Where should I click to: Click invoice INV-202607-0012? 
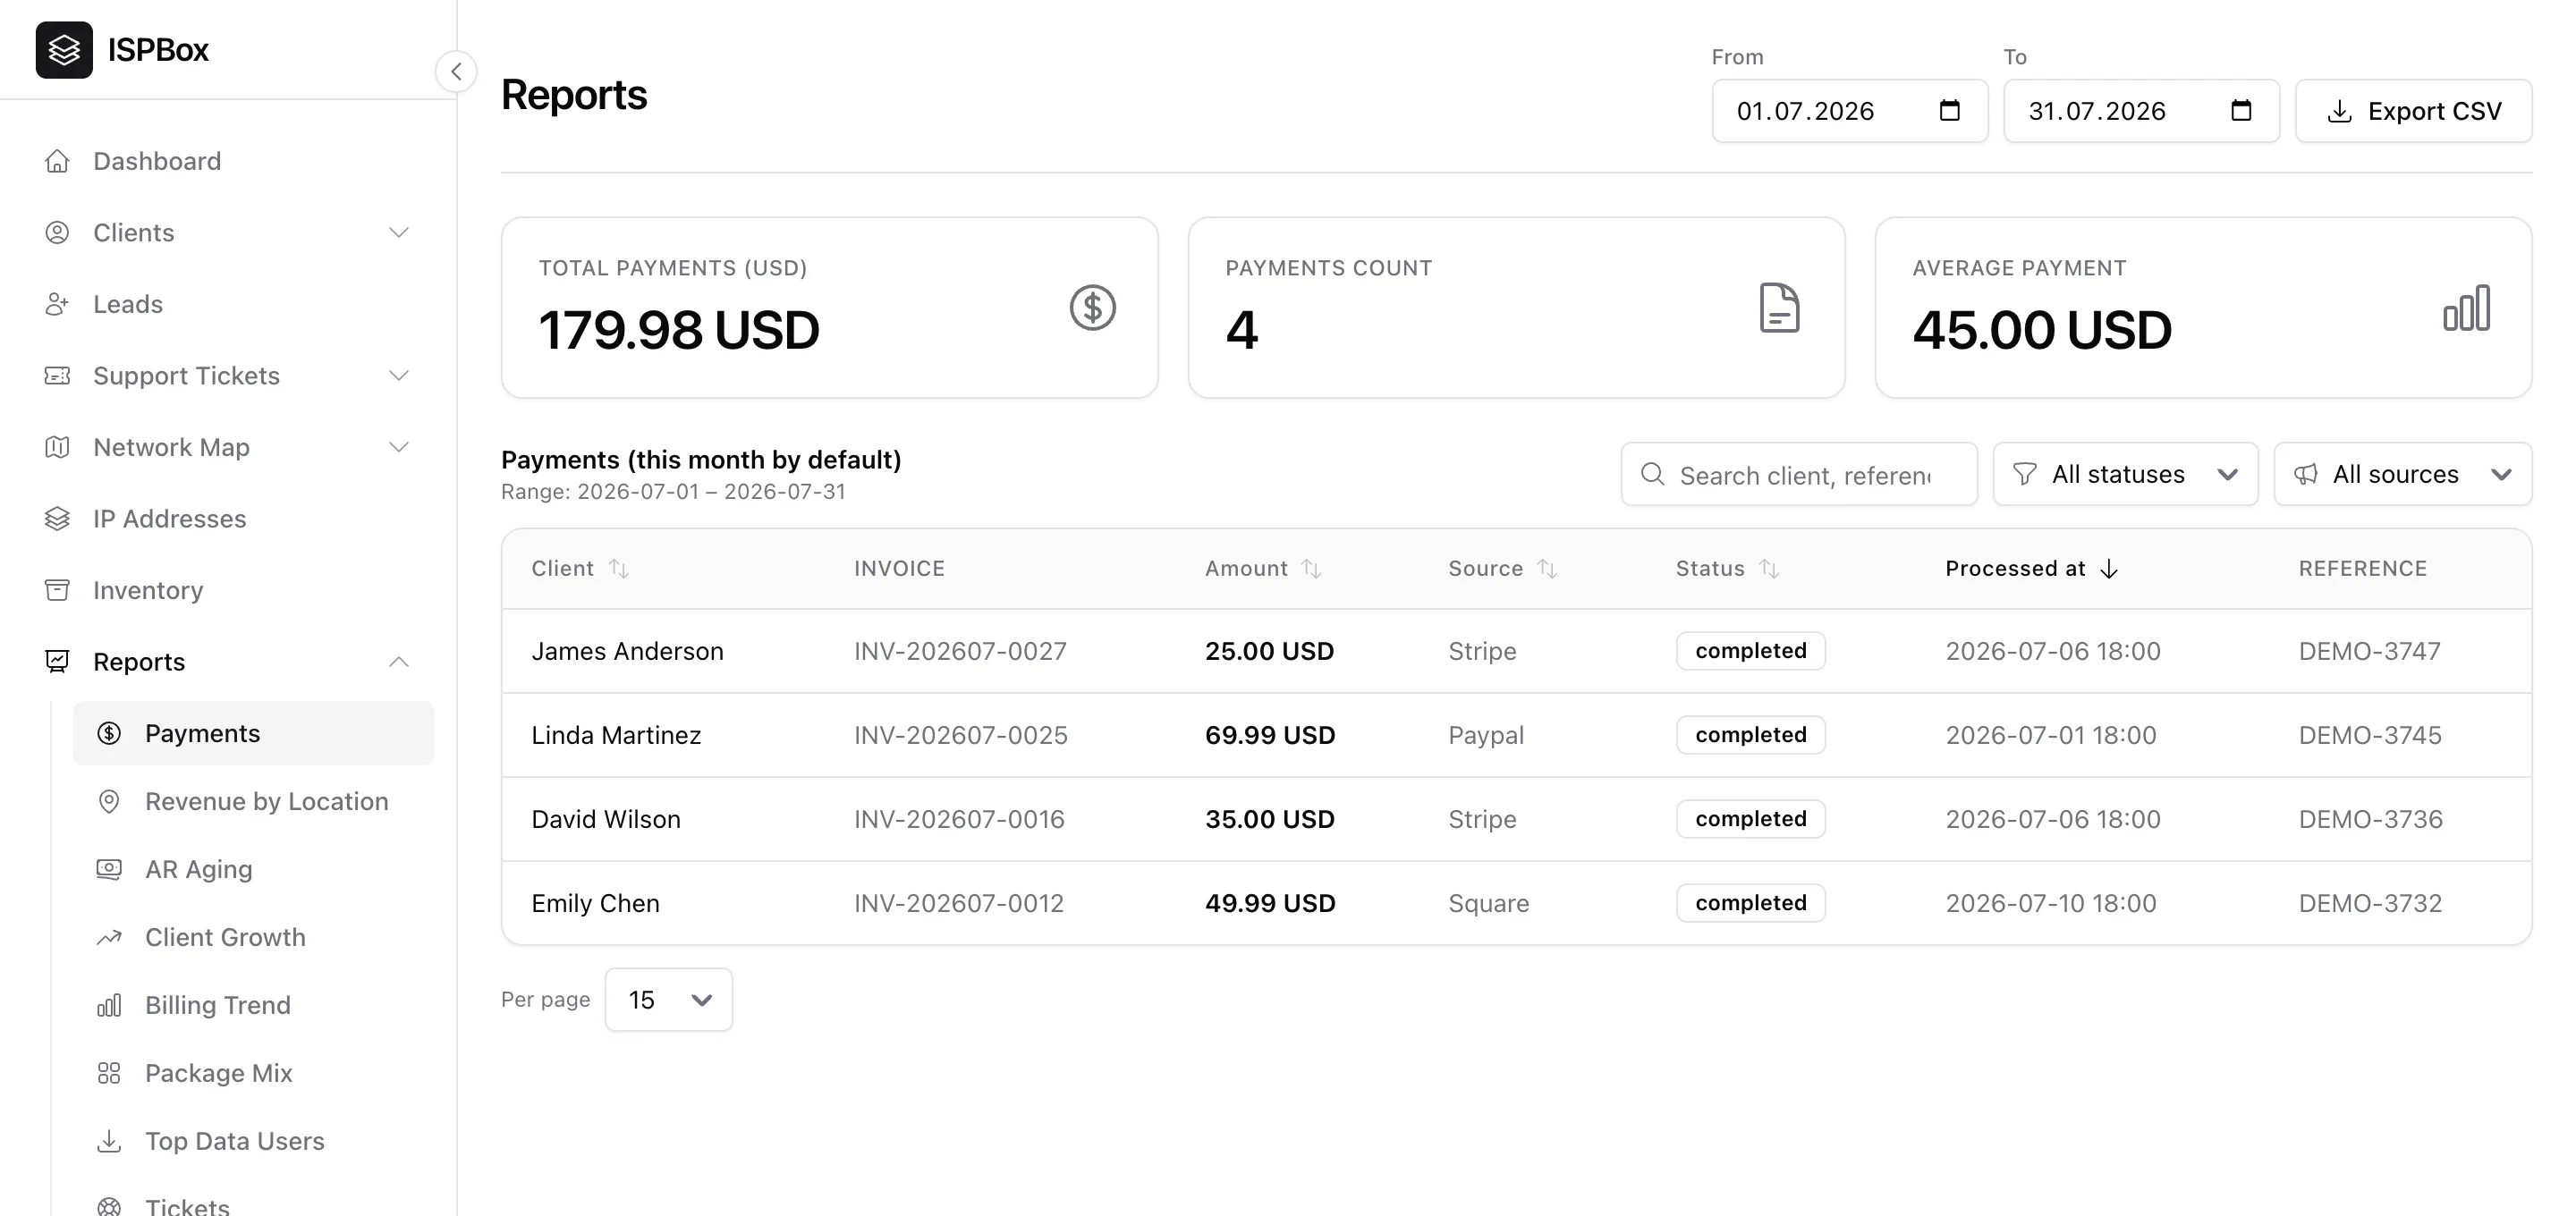tap(958, 903)
